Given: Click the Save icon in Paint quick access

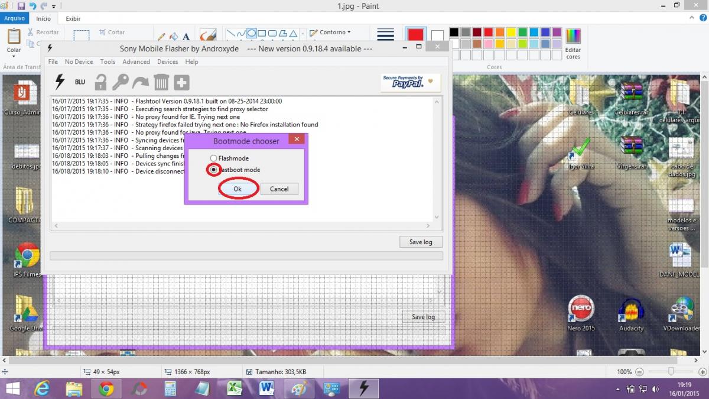Looking at the screenshot, I should [x=21, y=6].
